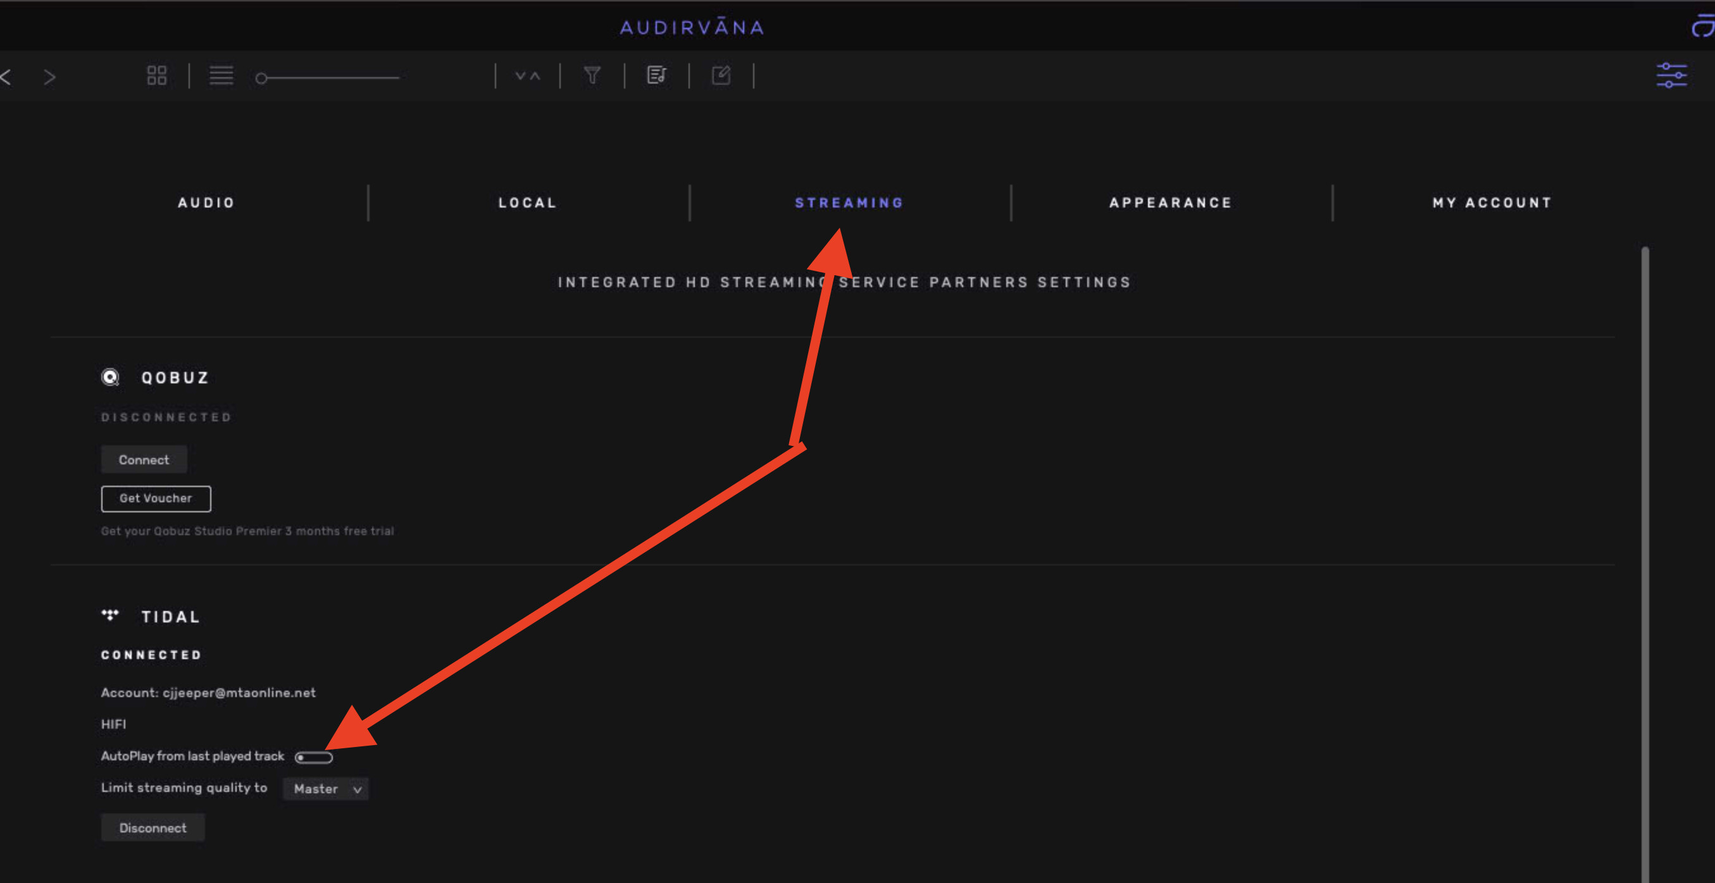Image resolution: width=1715 pixels, height=883 pixels.
Task: Click the Qobuz logo icon
Action: 110,377
